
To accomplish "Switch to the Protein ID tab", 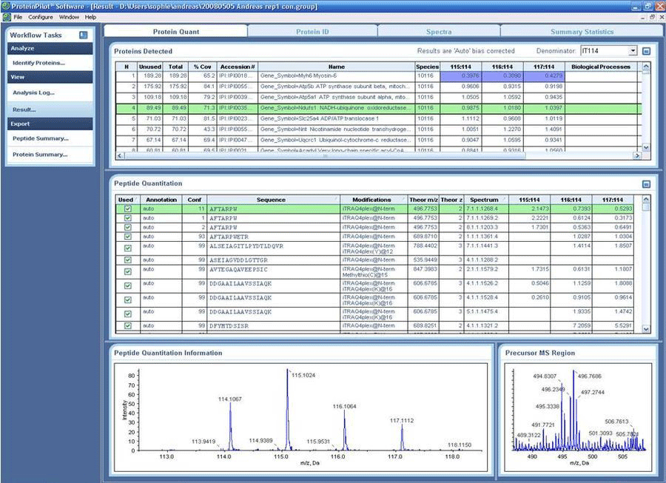I will (x=312, y=31).
